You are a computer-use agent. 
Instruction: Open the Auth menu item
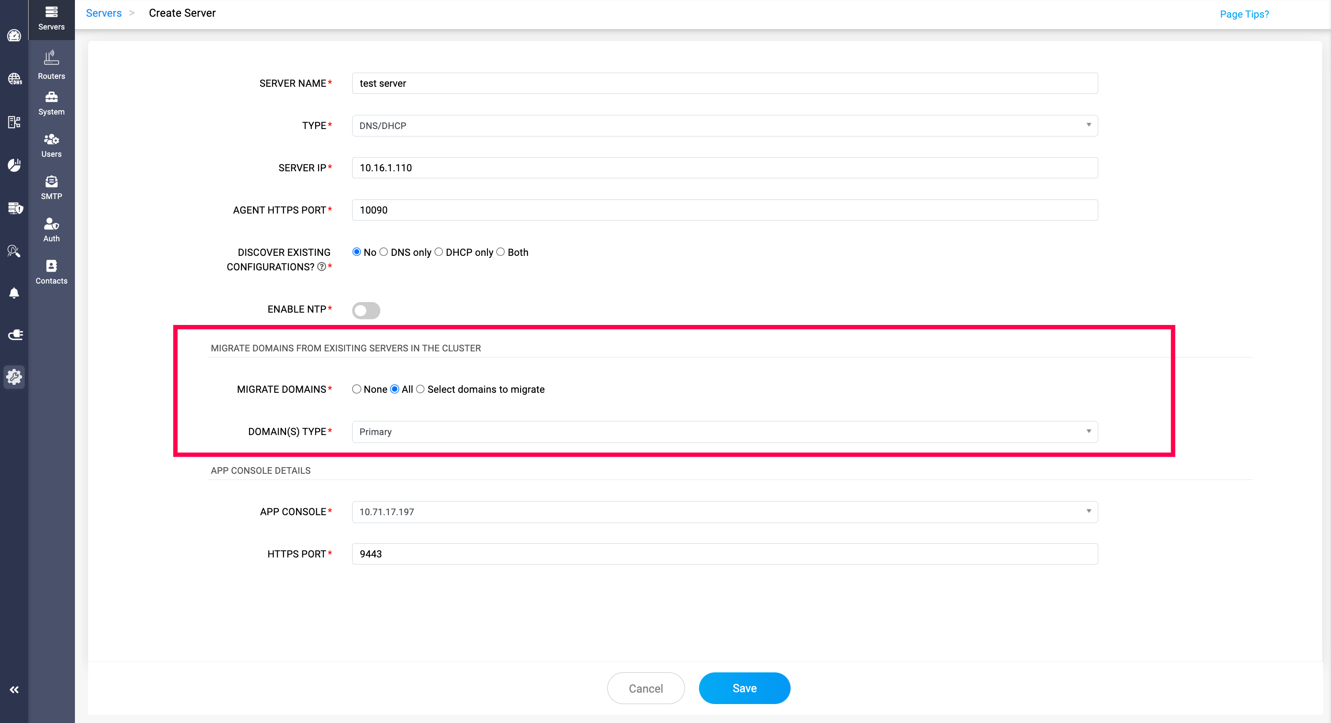[x=51, y=229]
